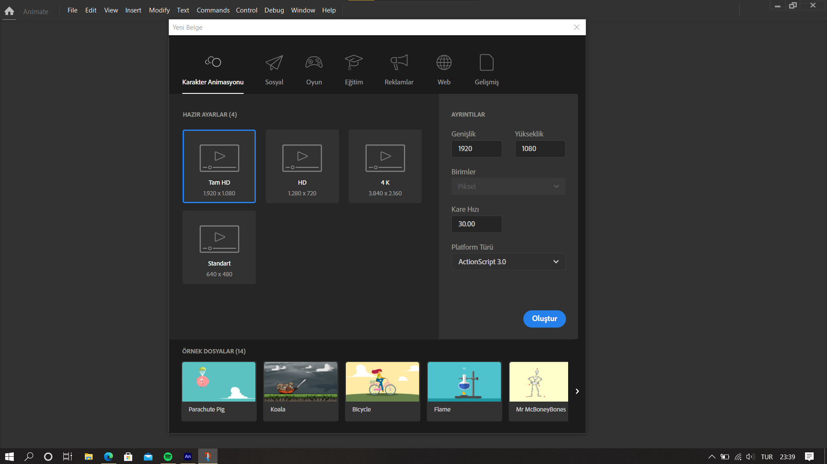827x464 pixels.
Task: Select the Sosyal paper plane icon
Action: click(274, 62)
